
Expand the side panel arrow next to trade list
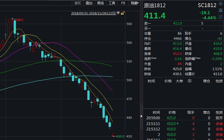(x=141, y=116)
